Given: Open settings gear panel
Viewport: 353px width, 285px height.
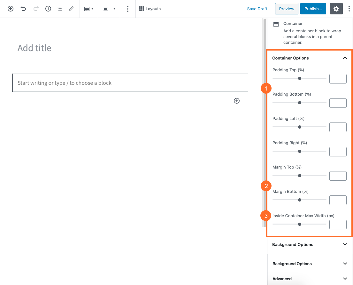Looking at the screenshot, I should click(336, 9).
